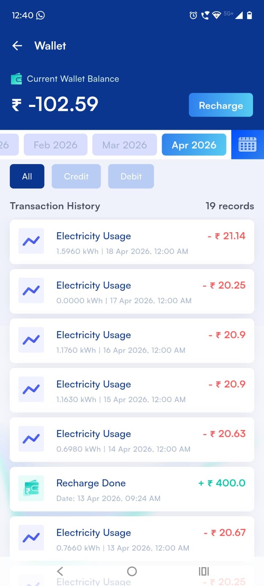This screenshot has height=586, width=264.
Task: Tap the back arrow beside Wallet
Action: [x=17, y=46]
